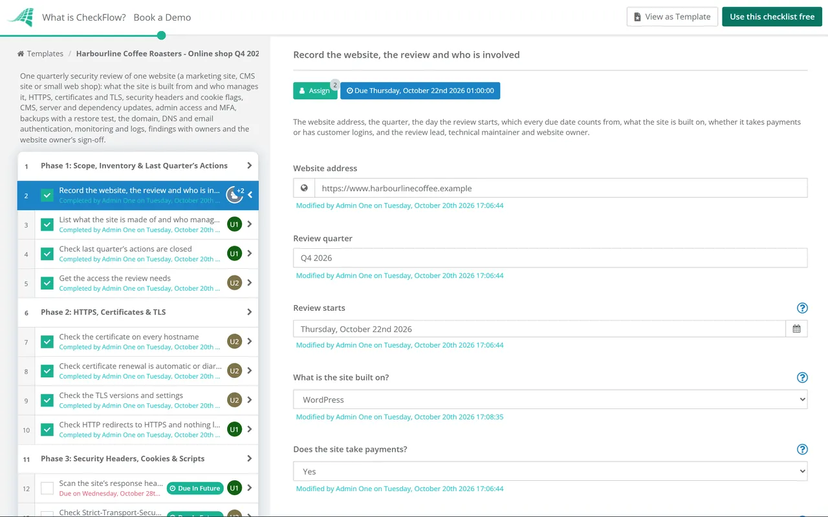Click the globe icon beside Website address
Image resolution: width=828 pixels, height=517 pixels.
coord(304,188)
